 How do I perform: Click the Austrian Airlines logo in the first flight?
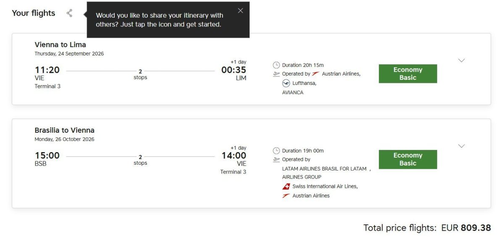click(x=316, y=74)
